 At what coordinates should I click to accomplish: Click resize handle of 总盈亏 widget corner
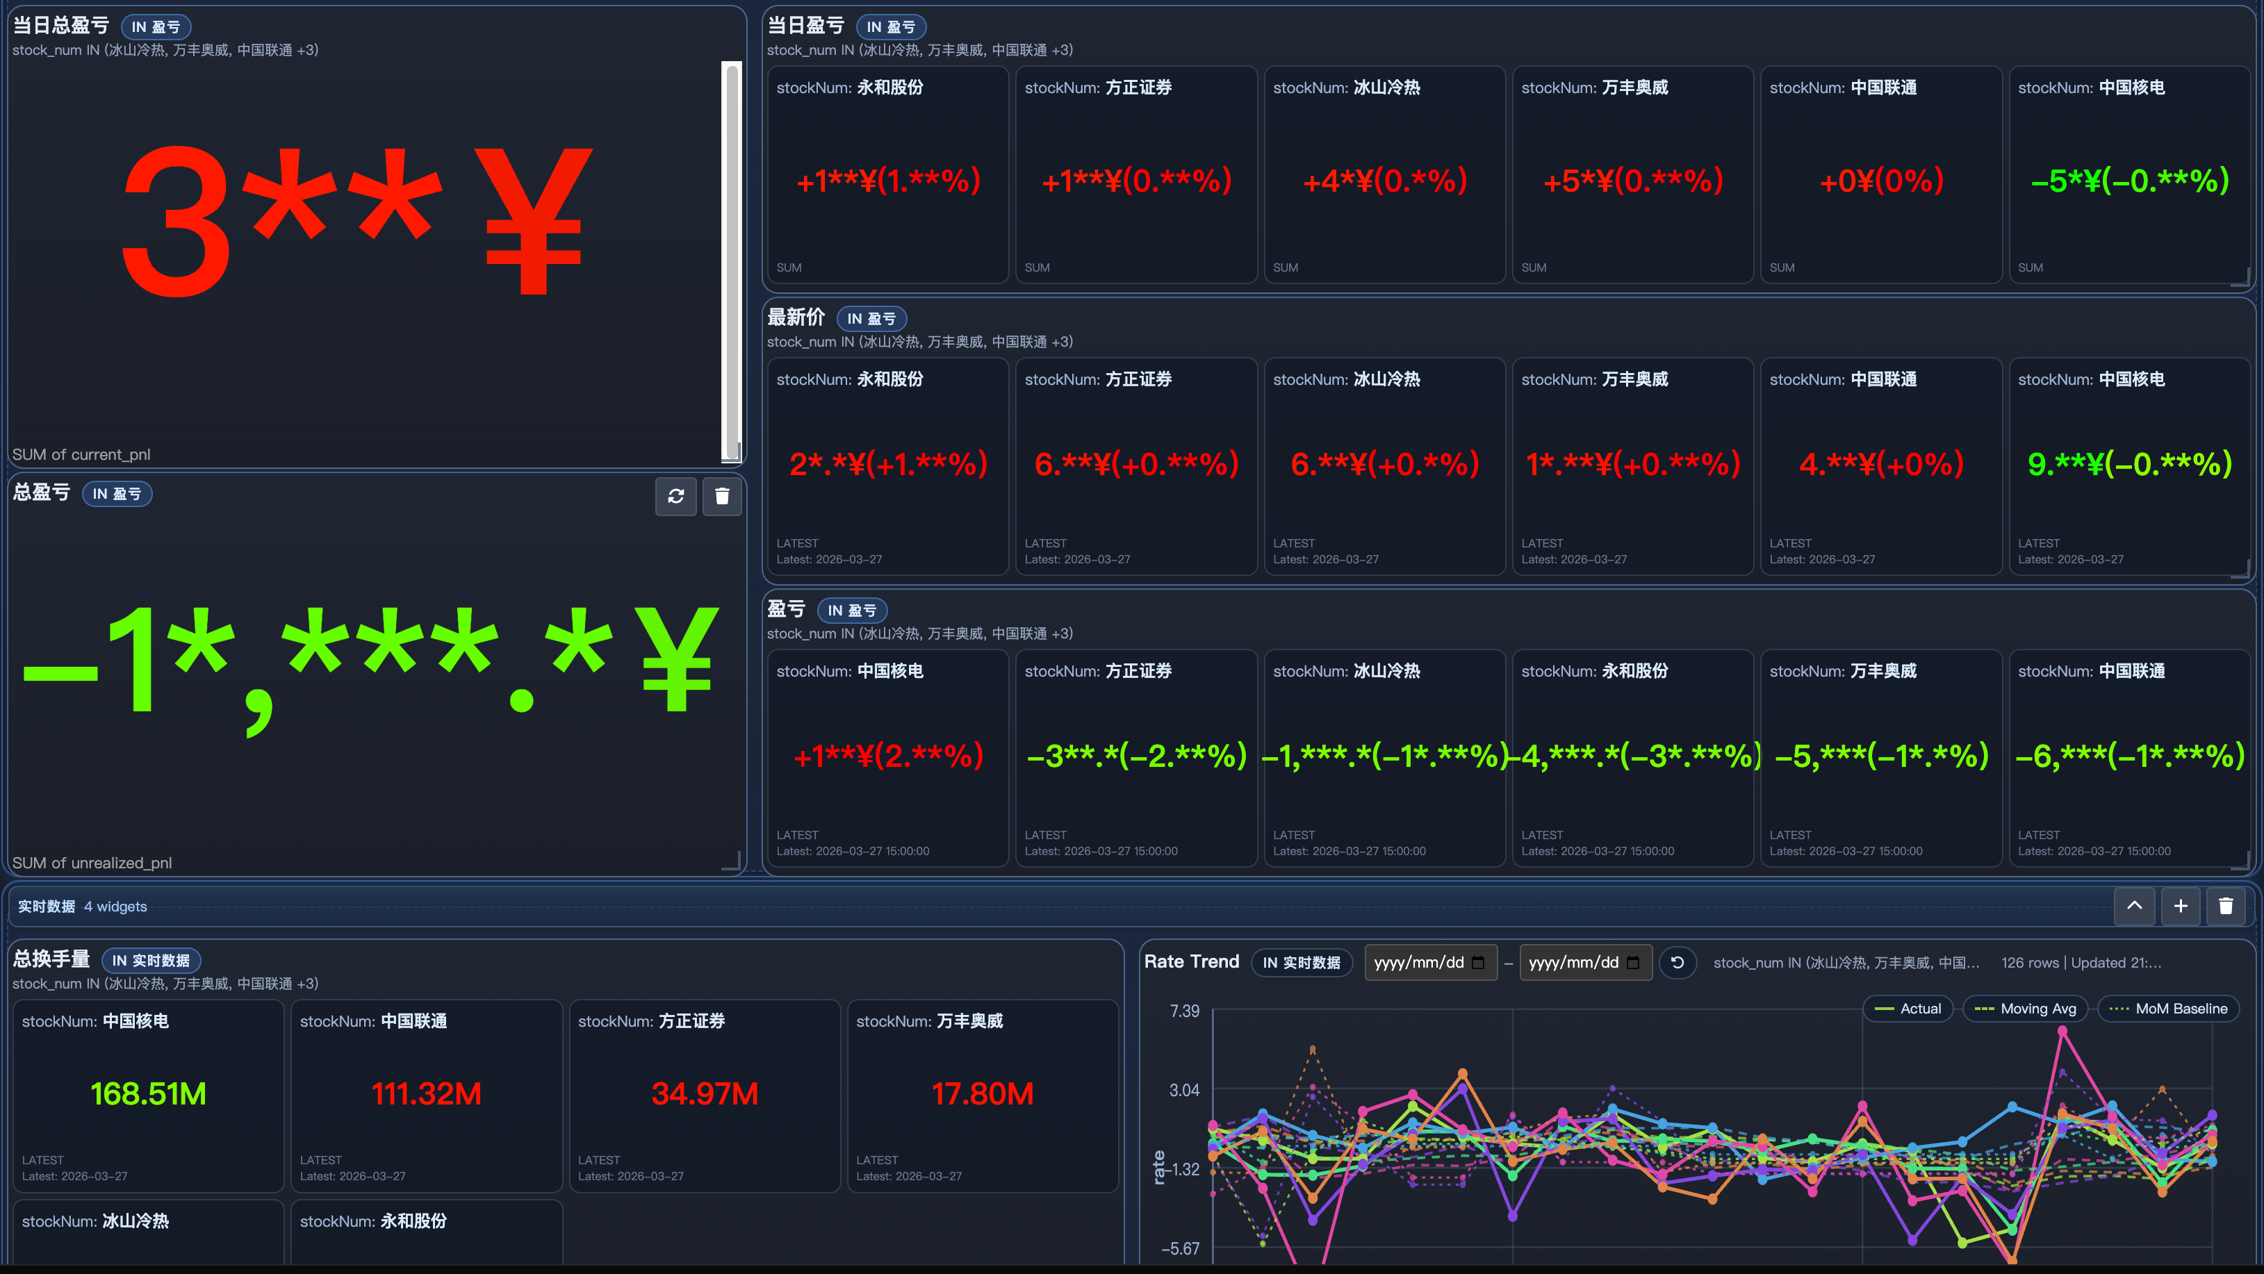[733, 863]
